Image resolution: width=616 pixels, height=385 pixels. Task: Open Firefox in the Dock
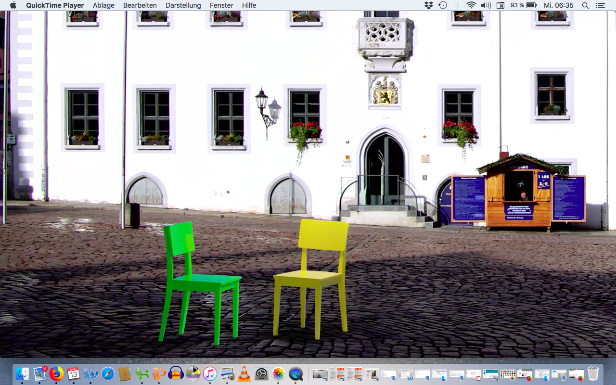point(57,373)
